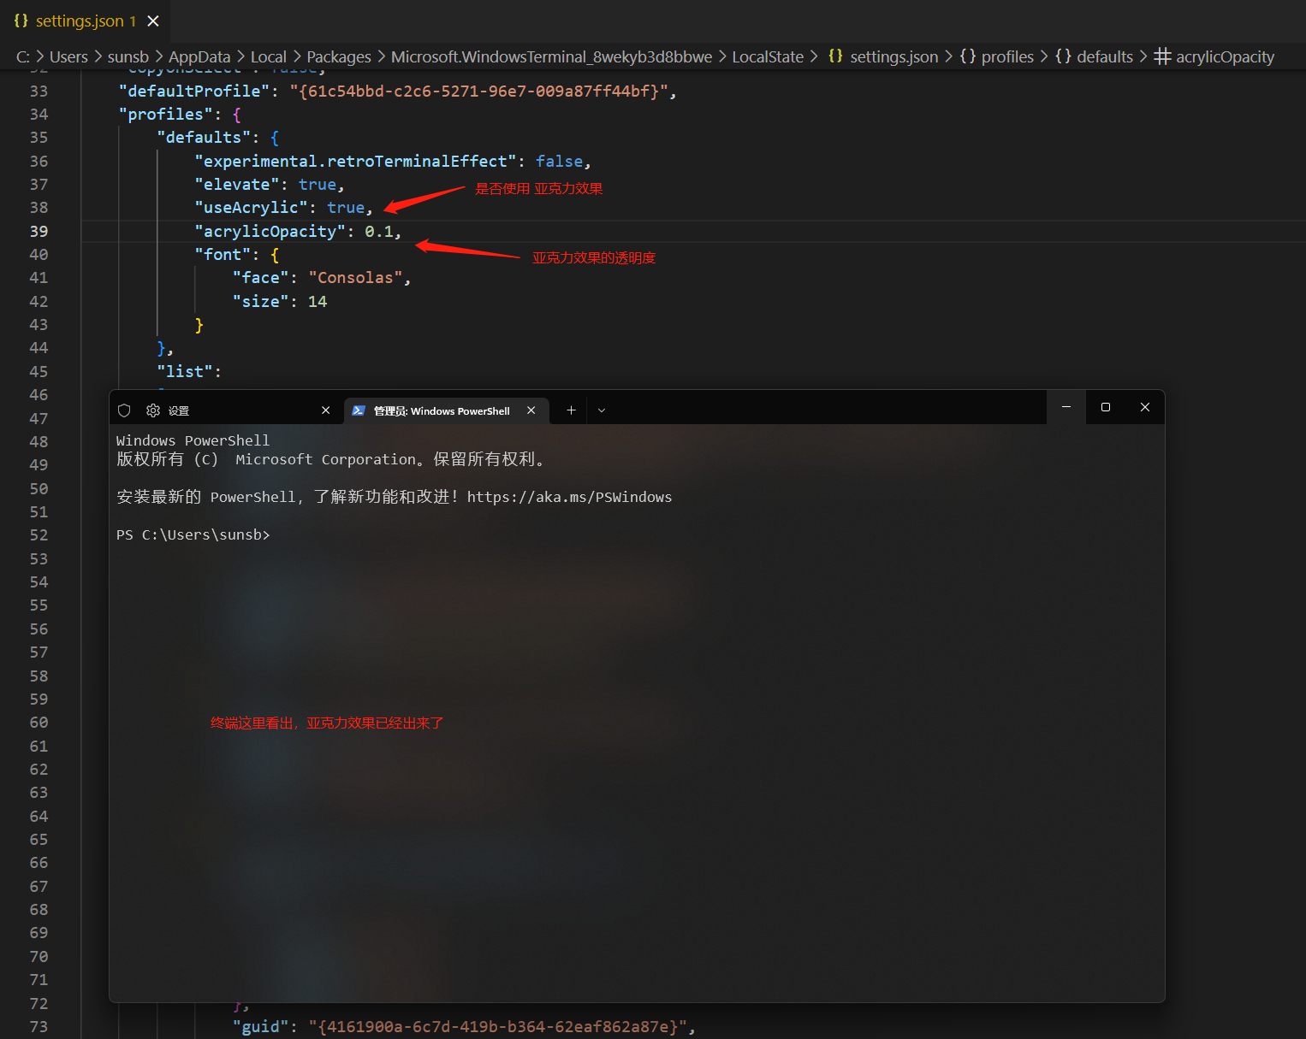Open the LocalState folder breadcrumb
Screen dimensions: 1306x1039
(x=767, y=56)
